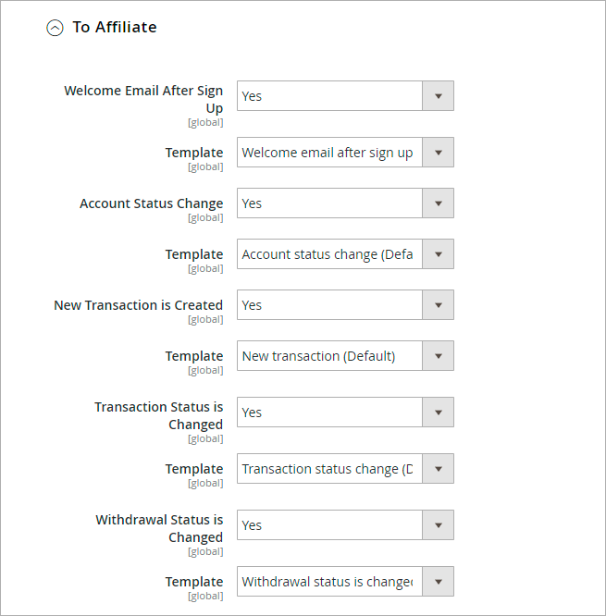Click Template label beside 'Account status change' select
The image size is (606, 616).
[193, 254]
